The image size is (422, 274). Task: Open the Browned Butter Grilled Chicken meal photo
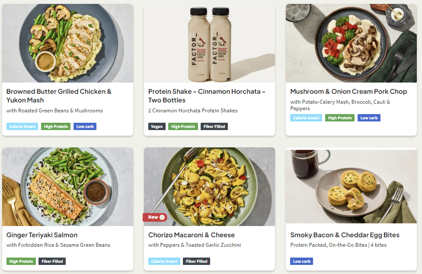[67, 43]
